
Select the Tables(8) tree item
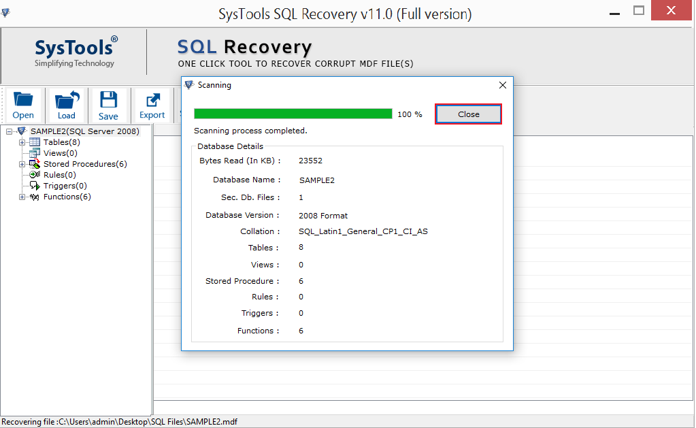coord(62,142)
